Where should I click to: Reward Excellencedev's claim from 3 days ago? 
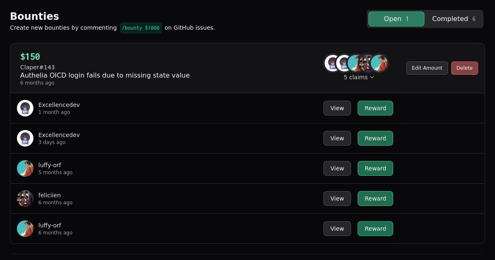pos(375,138)
